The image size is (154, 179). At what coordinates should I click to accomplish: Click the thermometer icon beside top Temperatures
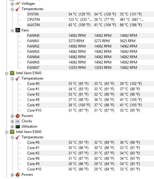pos(18,9)
